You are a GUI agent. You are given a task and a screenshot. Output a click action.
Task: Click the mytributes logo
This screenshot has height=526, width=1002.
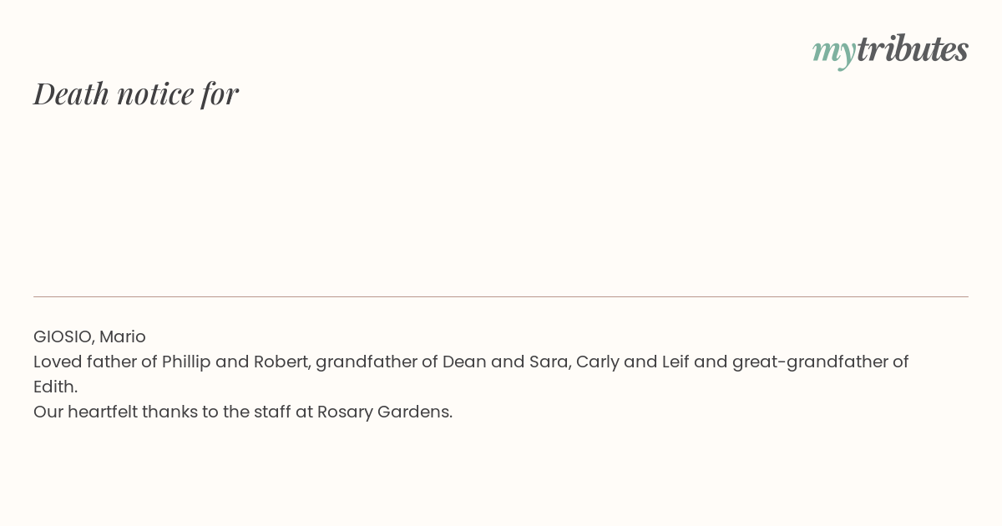tap(890, 50)
